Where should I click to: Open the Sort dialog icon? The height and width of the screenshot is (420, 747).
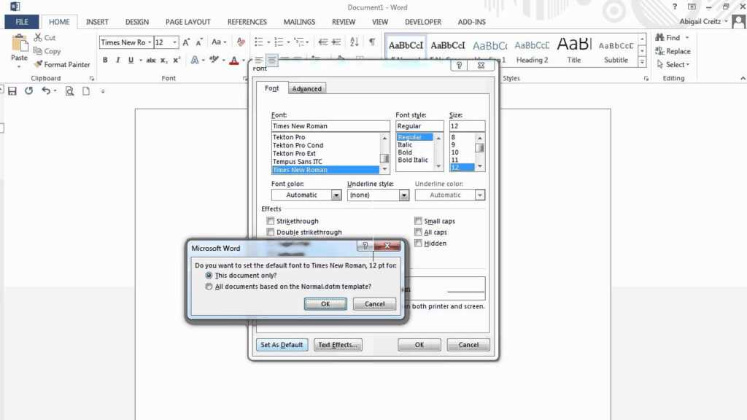tap(355, 41)
